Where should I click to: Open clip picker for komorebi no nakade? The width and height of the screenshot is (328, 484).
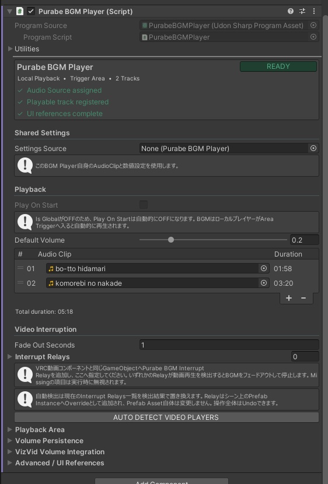tap(264, 283)
